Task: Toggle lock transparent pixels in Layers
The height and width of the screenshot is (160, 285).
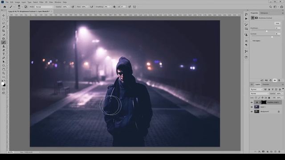Action: (x=256, y=98)
